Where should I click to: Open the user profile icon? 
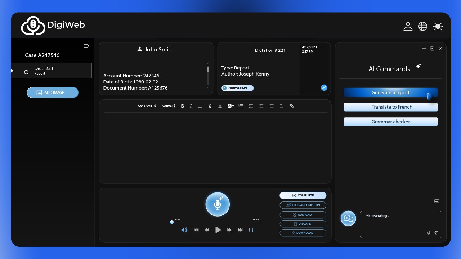408,26
